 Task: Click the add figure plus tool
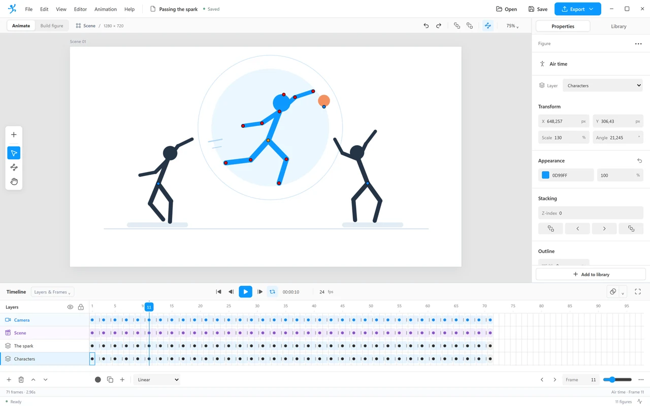[14, 134]
